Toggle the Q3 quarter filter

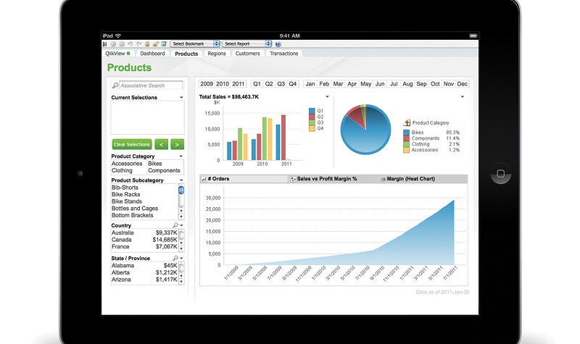coord(281,84)
